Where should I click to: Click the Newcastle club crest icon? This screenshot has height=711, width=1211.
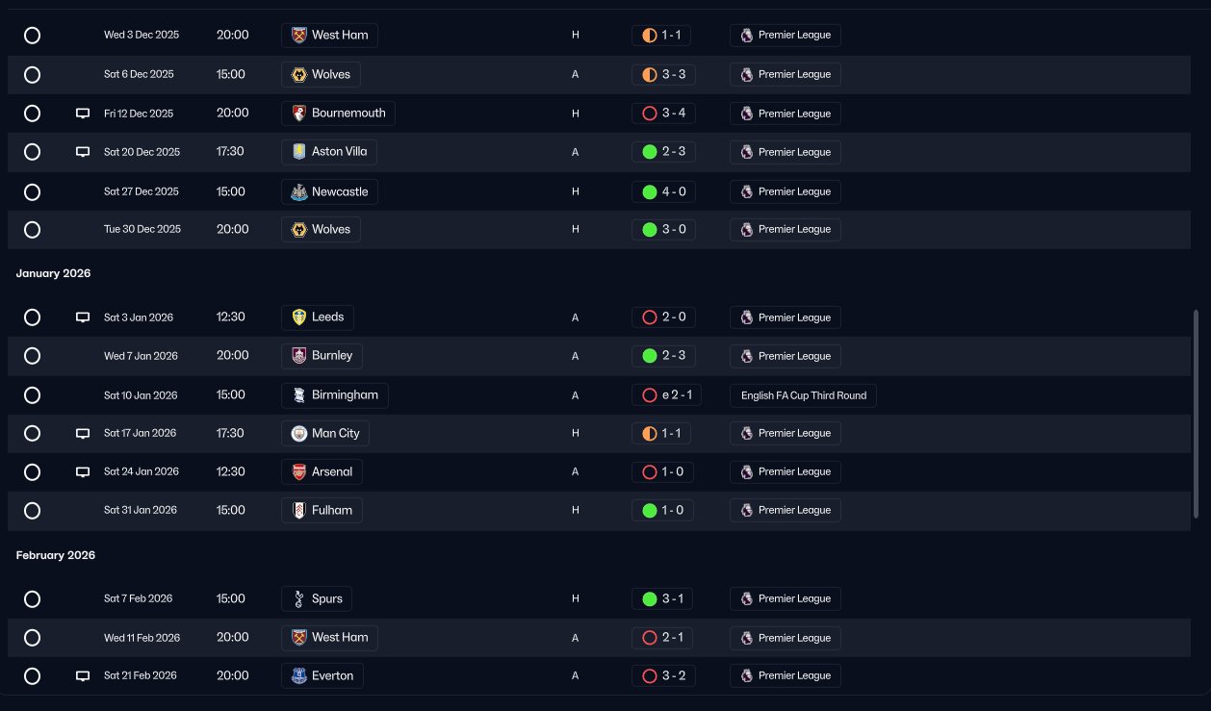[298, 191]
